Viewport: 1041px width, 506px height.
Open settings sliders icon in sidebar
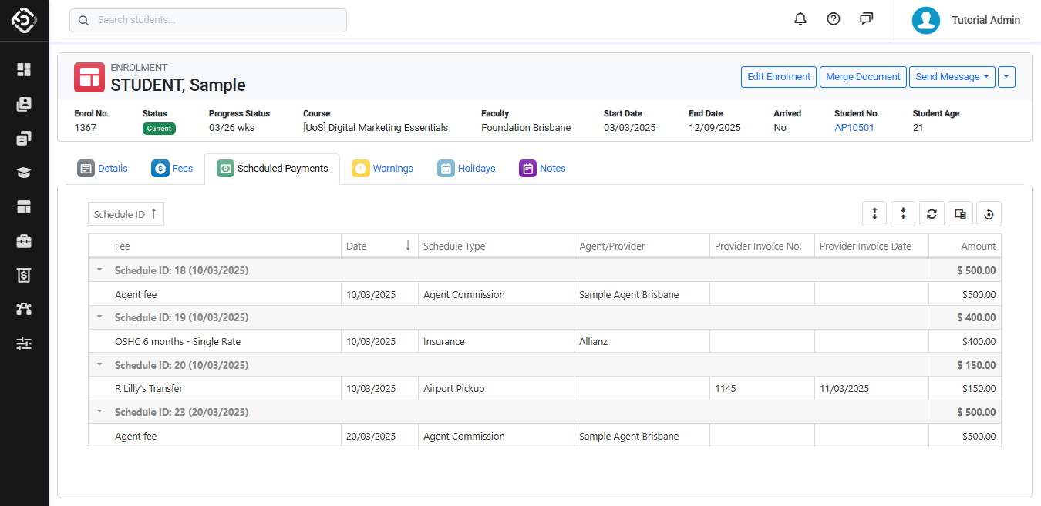[24, 343]
